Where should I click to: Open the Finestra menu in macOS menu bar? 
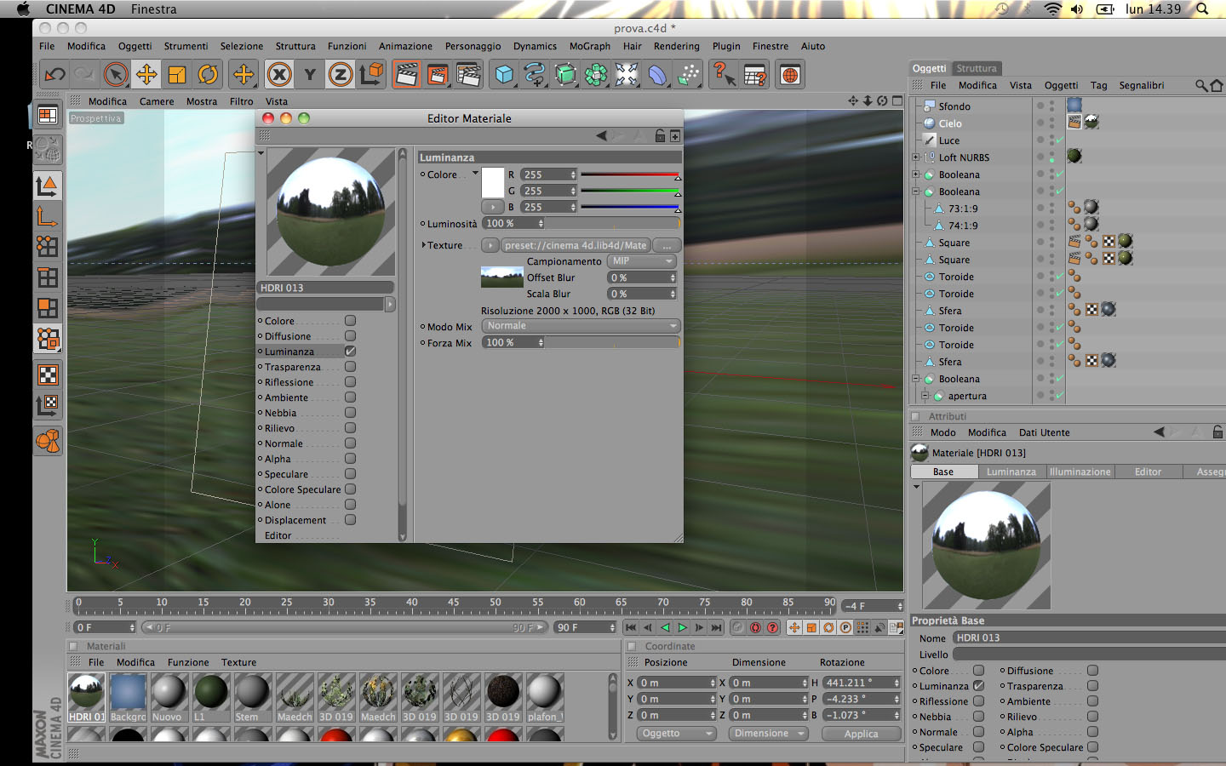[x=154, y=9]
